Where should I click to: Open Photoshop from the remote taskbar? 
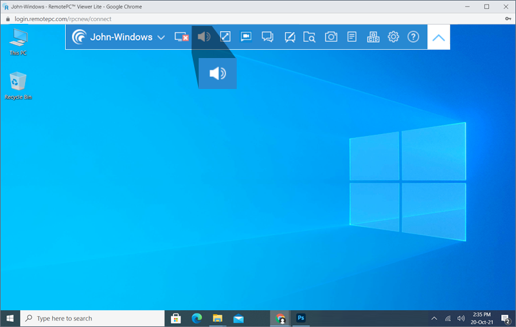tap(301, 319)
